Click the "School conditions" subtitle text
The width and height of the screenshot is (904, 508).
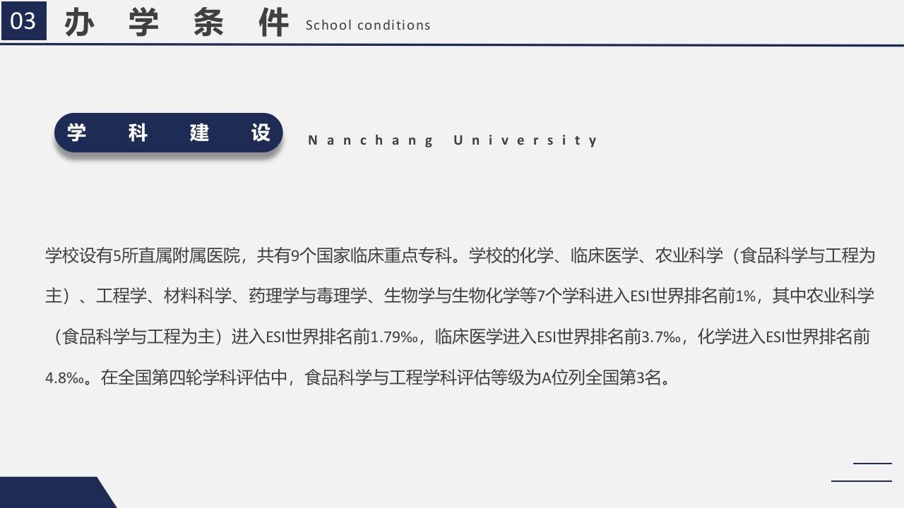pyautogui.click(x=367, y=25)
